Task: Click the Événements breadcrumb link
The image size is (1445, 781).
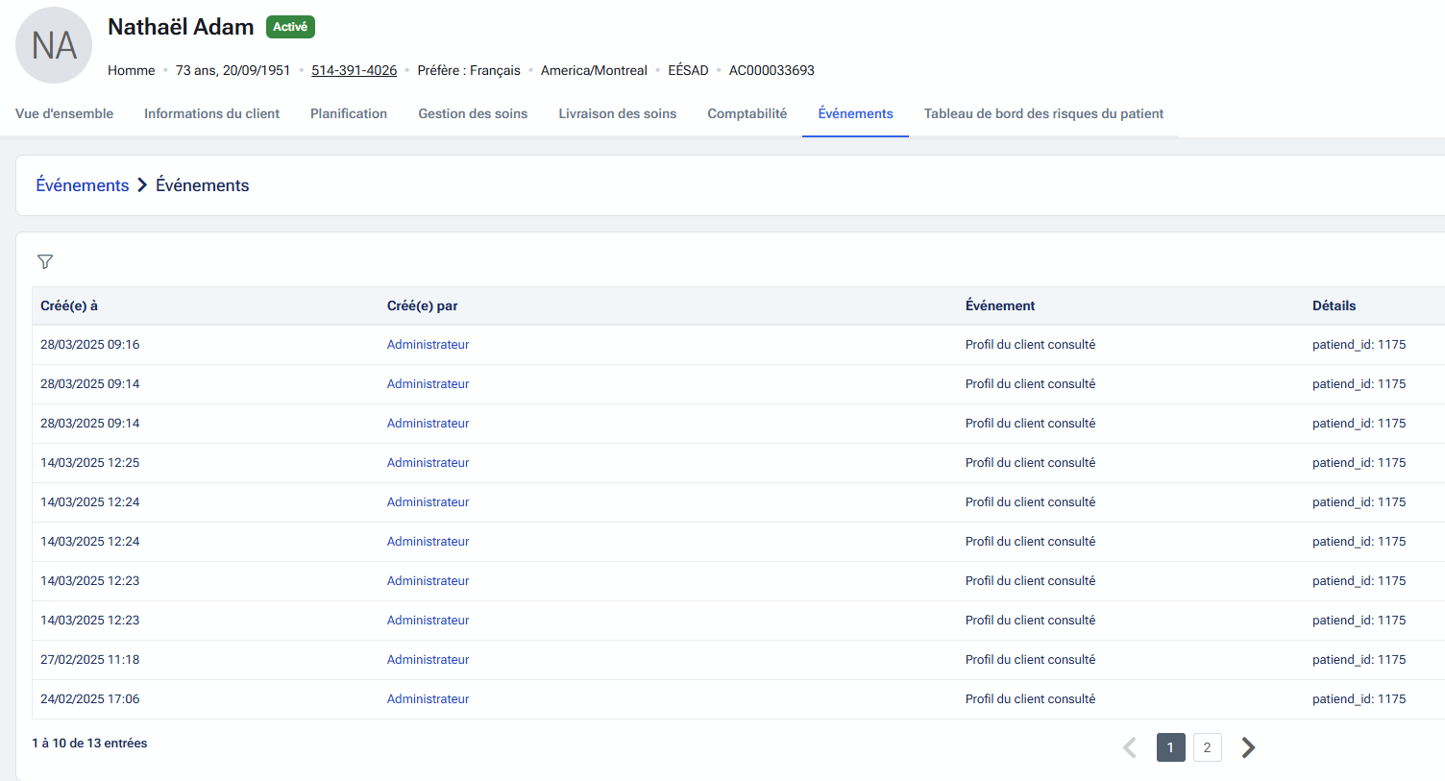Action: click(83, 185)
